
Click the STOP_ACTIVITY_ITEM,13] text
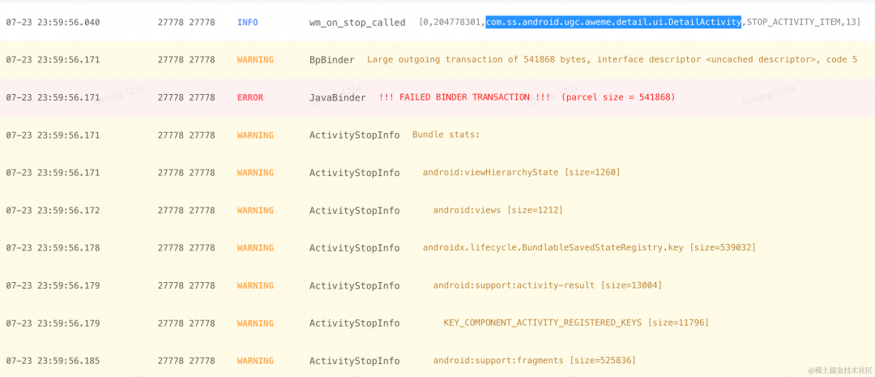coord(804,23)
